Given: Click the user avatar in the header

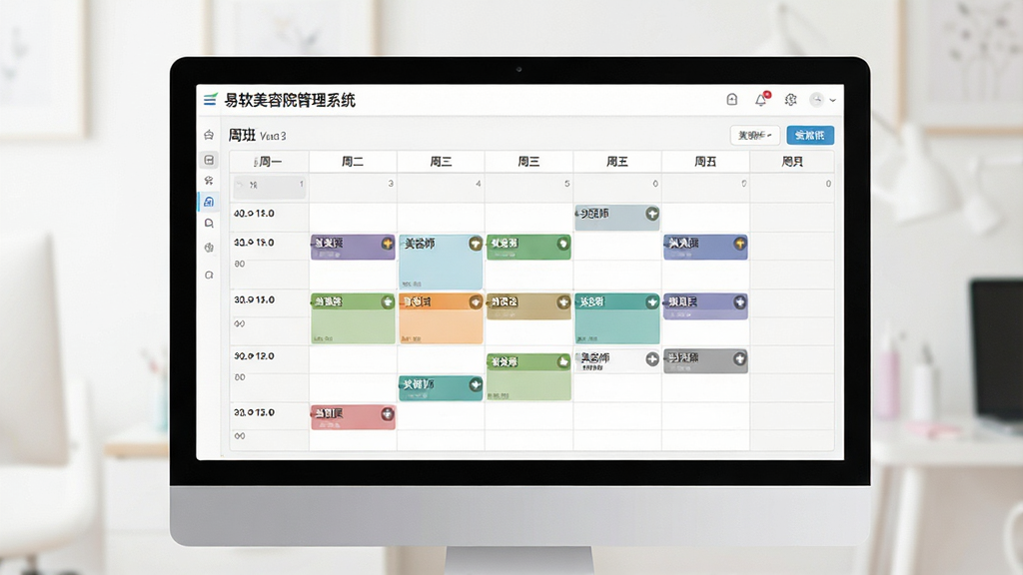Looking at the screenshot, I should (x=817, y=99).
